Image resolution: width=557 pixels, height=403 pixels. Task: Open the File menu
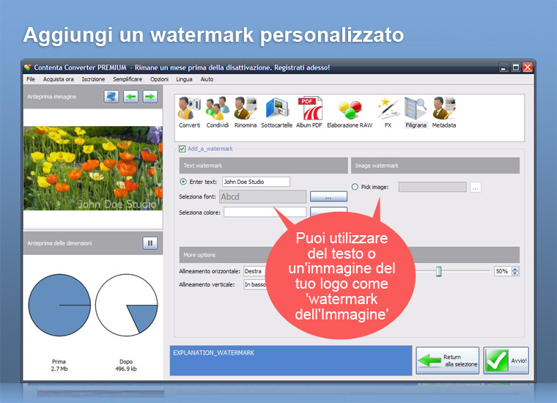coord(31,79)
